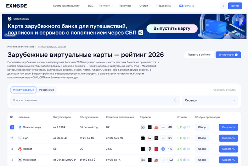Click the red service icon in Heleket row
This screenshot has width=248, height=166.
pos(156,149)
